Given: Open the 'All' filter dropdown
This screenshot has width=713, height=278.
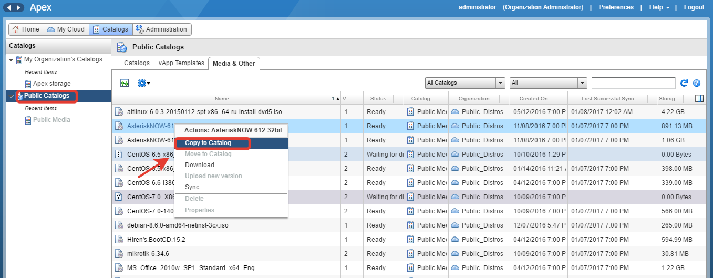Looking at the screenshot, I should coord(582,83).
